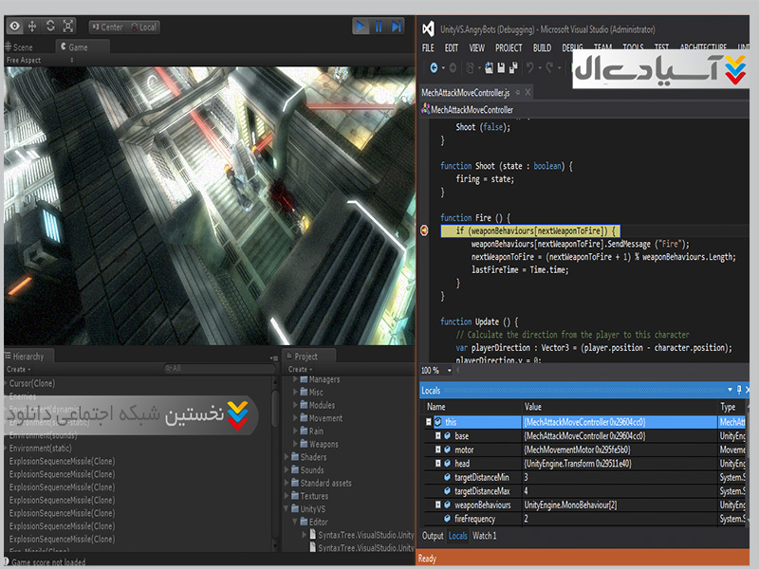The image size is (759, 569).
Task: Switch to the Watch 1 tab
Action: [485, 536]
